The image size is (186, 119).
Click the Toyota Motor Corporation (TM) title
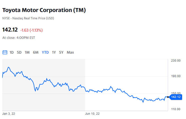pos(44,11)
